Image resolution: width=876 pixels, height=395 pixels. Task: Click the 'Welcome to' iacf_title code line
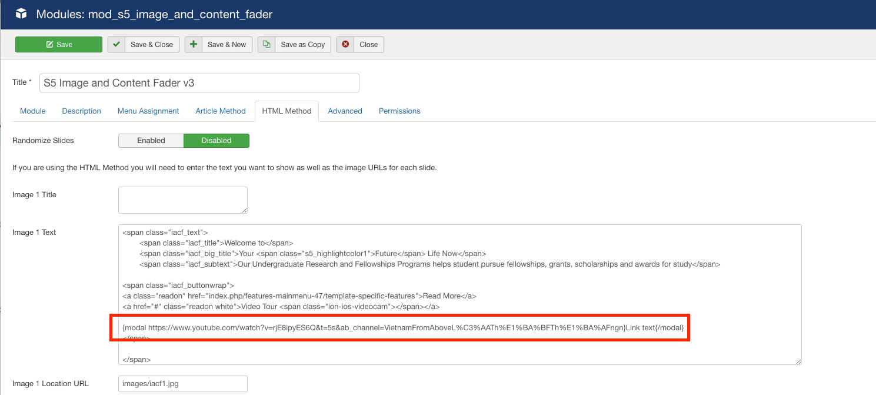pos(216,243)
